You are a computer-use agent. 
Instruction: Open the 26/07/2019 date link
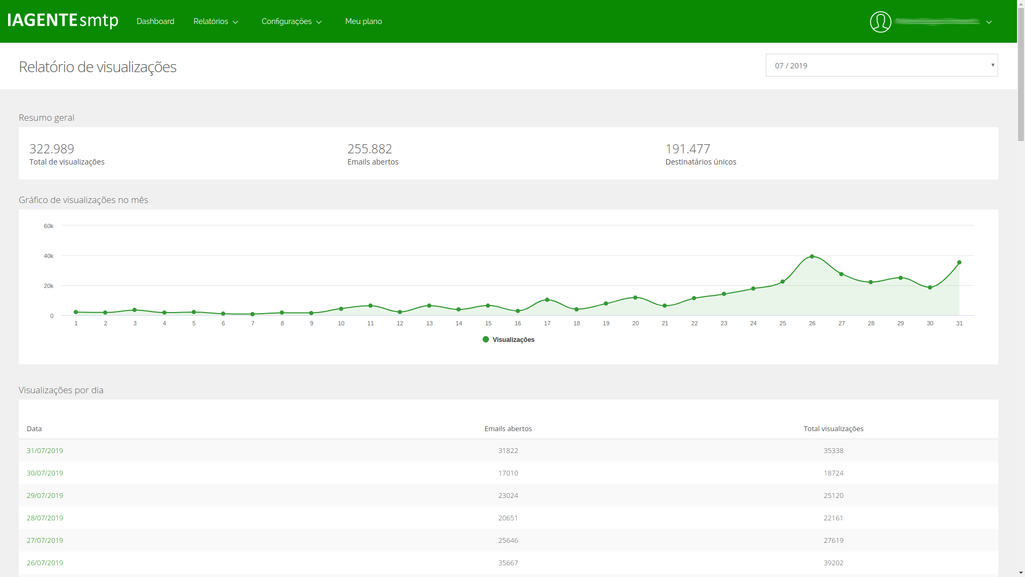click(x=45, y=563)
